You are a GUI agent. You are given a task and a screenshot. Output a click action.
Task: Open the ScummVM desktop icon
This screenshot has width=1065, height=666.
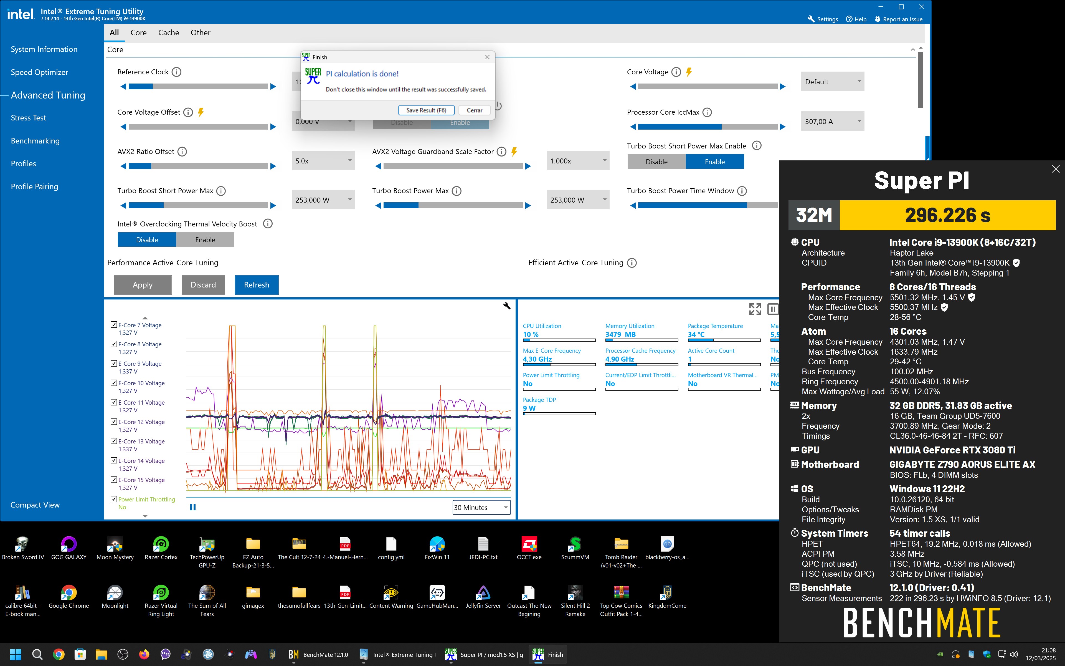575,548
